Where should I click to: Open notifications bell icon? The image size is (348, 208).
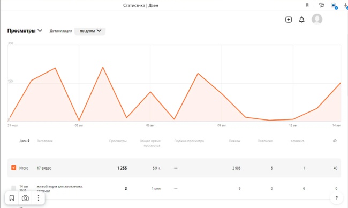[301, 19]
